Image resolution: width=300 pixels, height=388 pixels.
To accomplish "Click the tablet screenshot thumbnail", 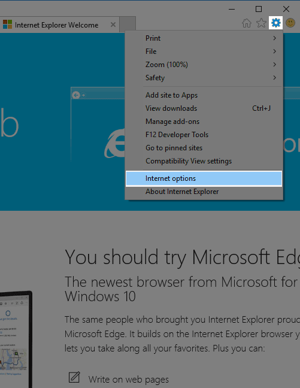I will coord(16,339).
